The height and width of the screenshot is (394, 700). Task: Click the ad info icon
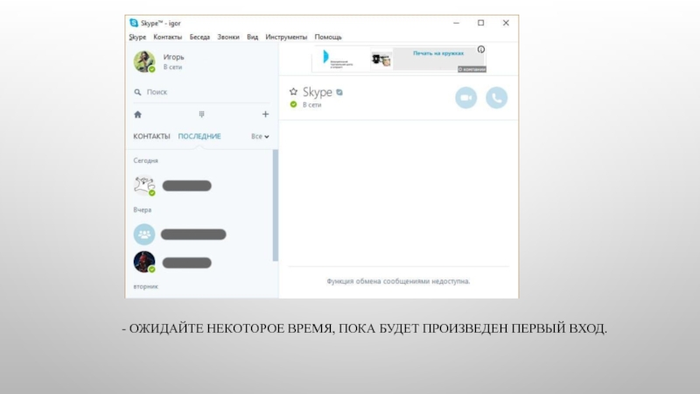click(480, 50)
